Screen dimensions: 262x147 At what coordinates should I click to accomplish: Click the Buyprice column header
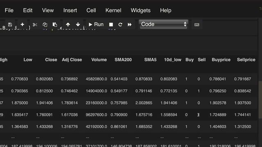coord(221,60)
